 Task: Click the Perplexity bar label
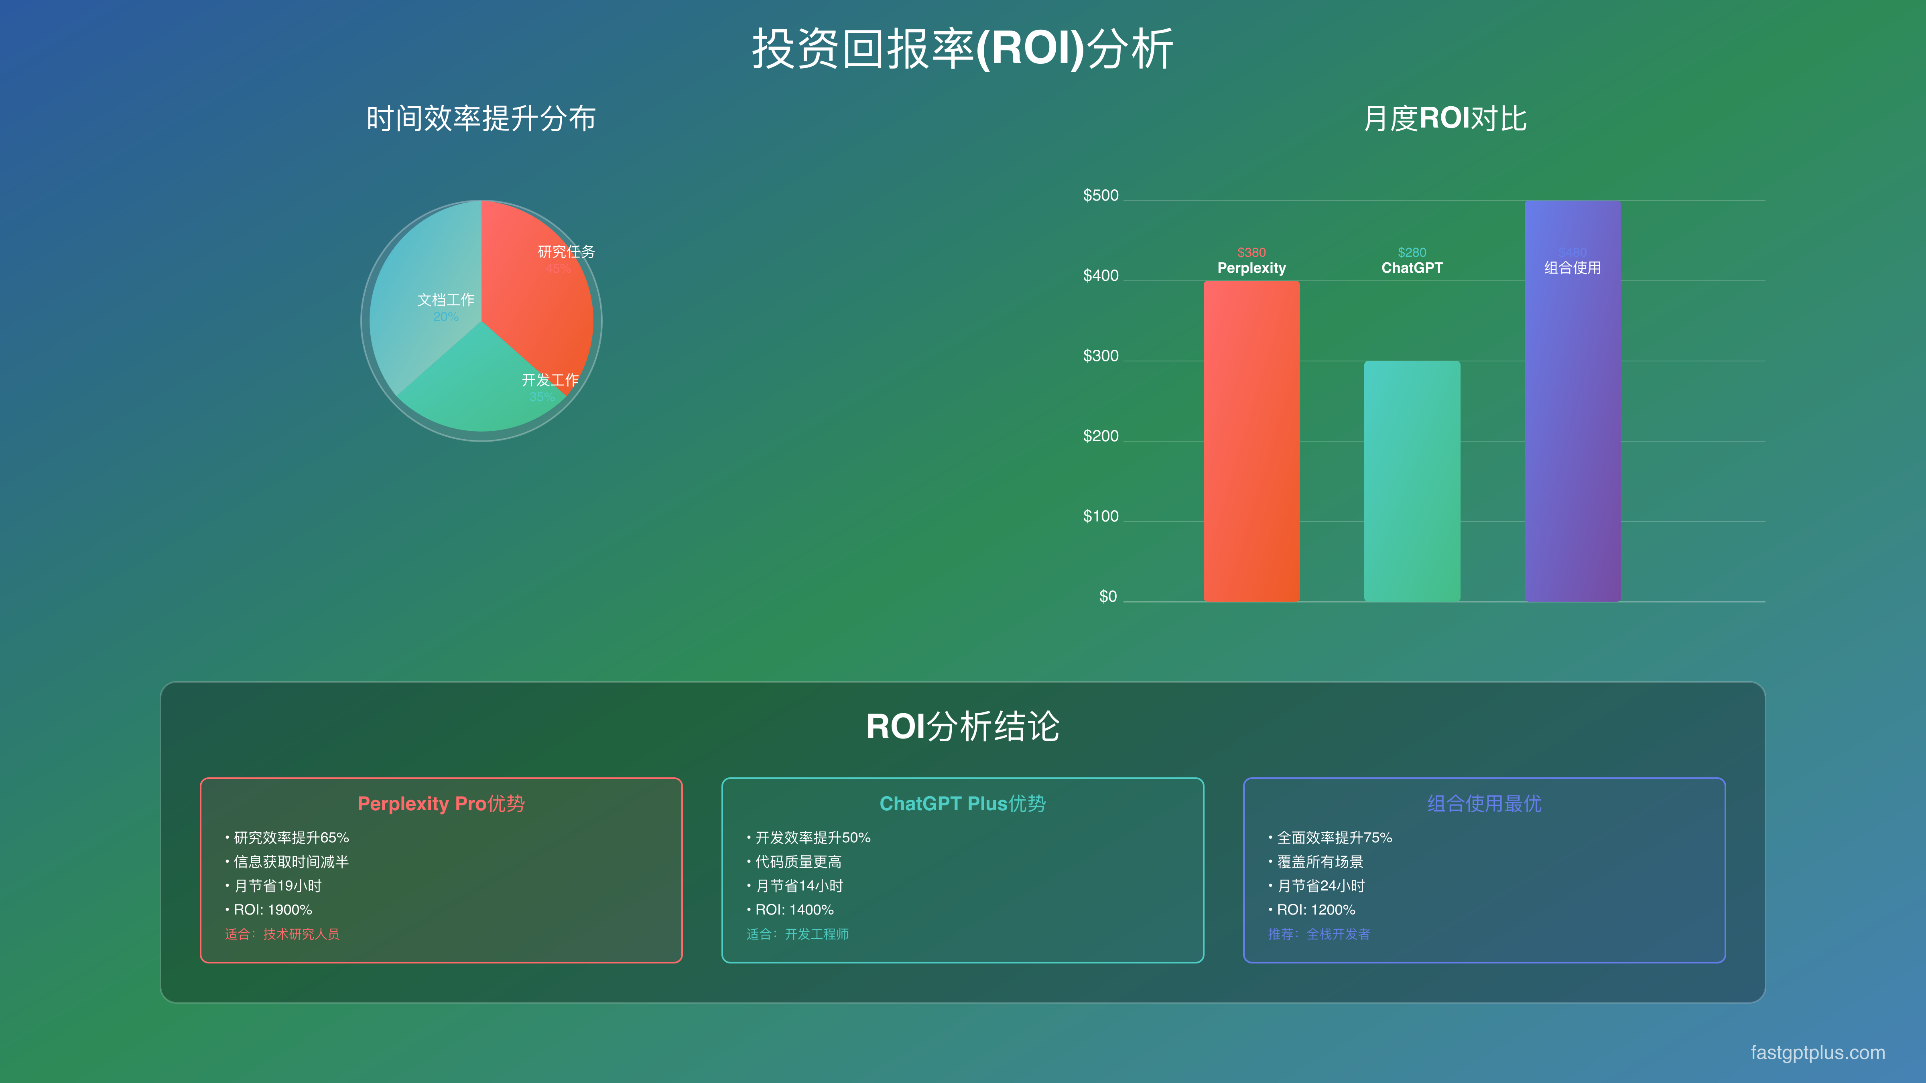click(1251, 268)
